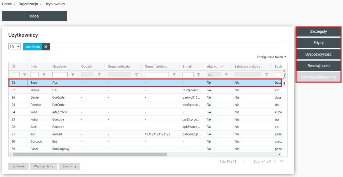
Task: Expand the Konfiguracja tabeli dropdown
Action: coord(271,57)
